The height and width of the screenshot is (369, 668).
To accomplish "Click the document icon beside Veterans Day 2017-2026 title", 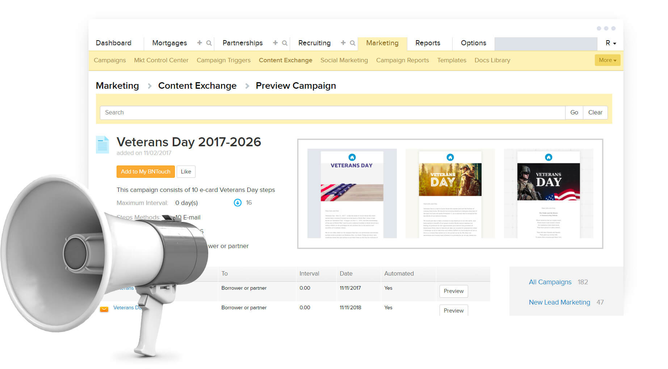I will coord(102,144).
